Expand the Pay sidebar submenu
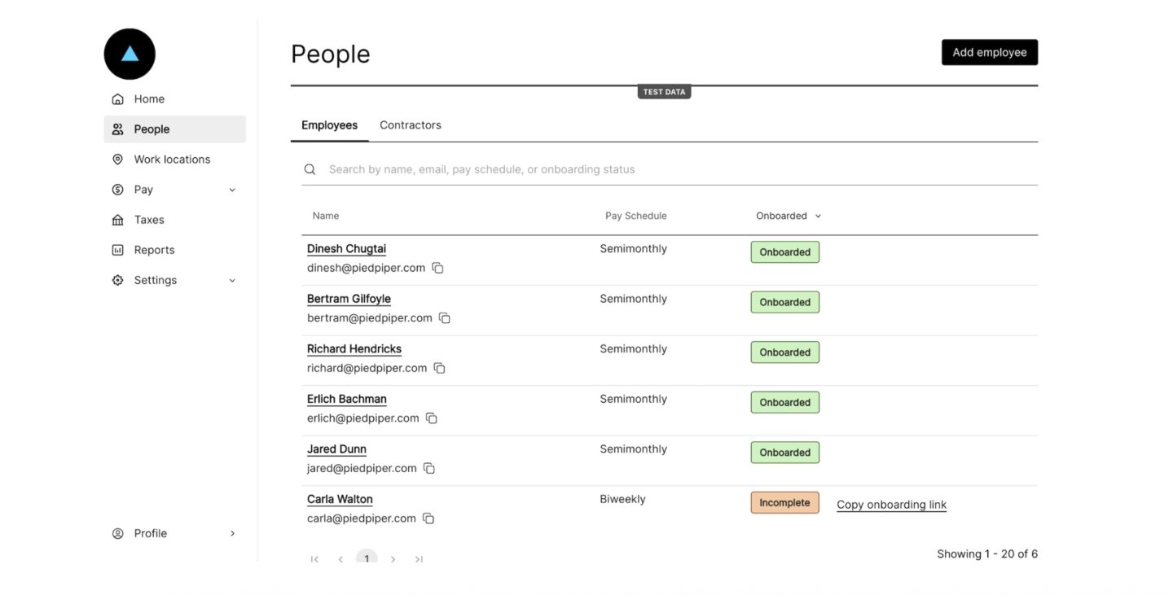The height and width of the screenshot is (595, 1173). 232,190
